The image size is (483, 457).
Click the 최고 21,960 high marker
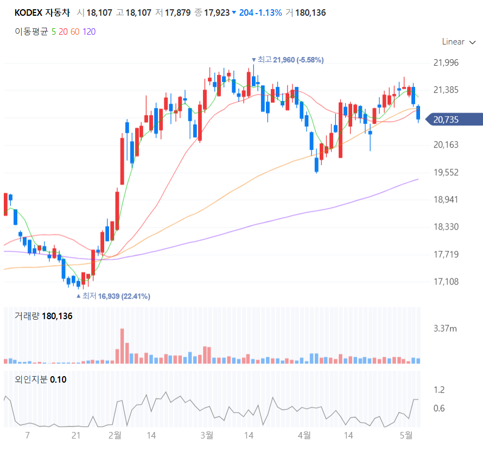click(288, 60)
